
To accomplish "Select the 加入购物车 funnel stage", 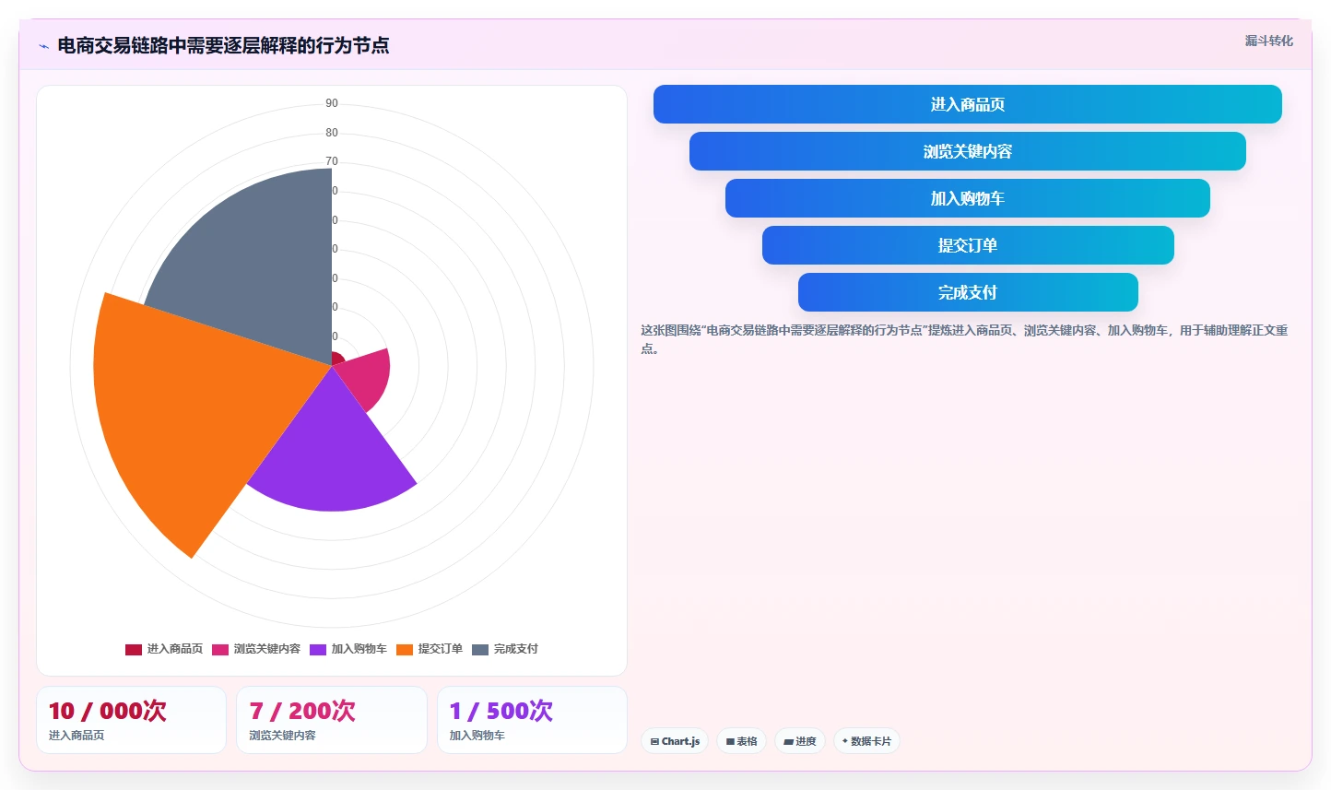I will (968, 198).
